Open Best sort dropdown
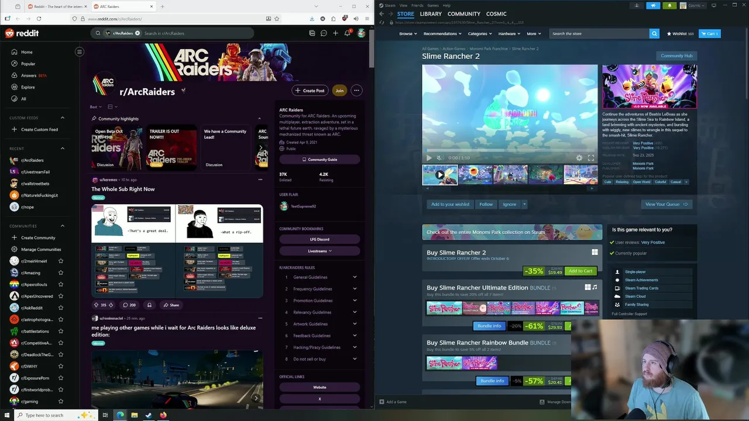Viewport: 749px width, 421px height. 96,107
